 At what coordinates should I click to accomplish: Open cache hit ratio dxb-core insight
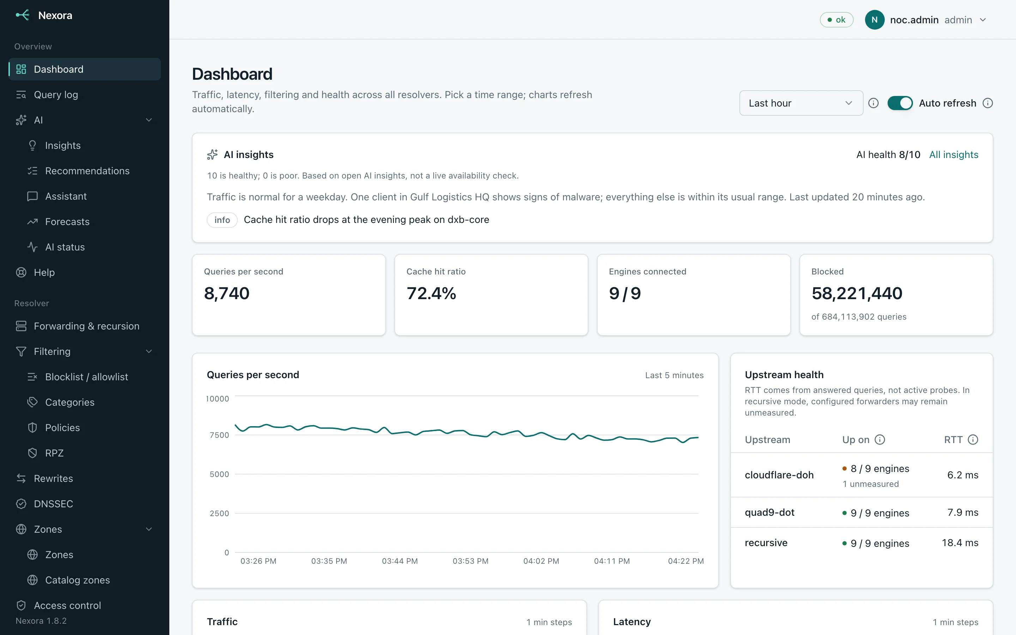366,220
